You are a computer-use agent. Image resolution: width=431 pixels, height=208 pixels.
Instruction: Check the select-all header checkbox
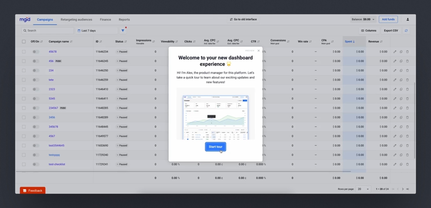point(24,42)
